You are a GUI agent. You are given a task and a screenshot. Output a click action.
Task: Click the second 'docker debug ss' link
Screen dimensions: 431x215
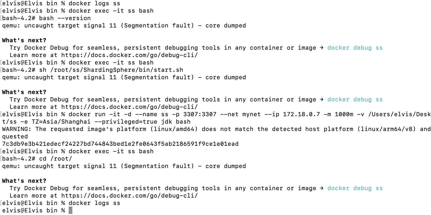click(355, 100)
